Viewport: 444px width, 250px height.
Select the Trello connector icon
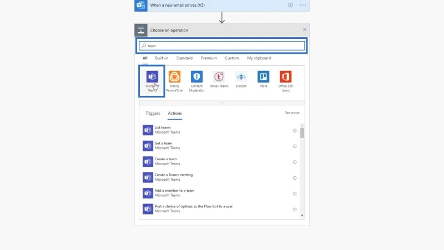click(263, 76)
